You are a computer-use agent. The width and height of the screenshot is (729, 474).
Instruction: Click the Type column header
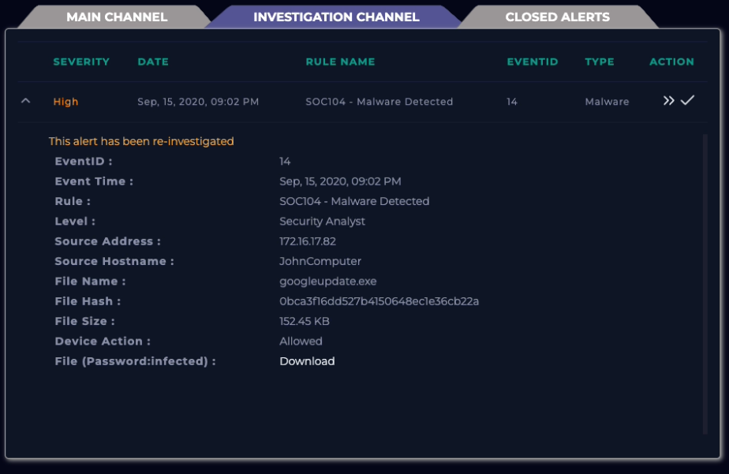pos(600,62)
